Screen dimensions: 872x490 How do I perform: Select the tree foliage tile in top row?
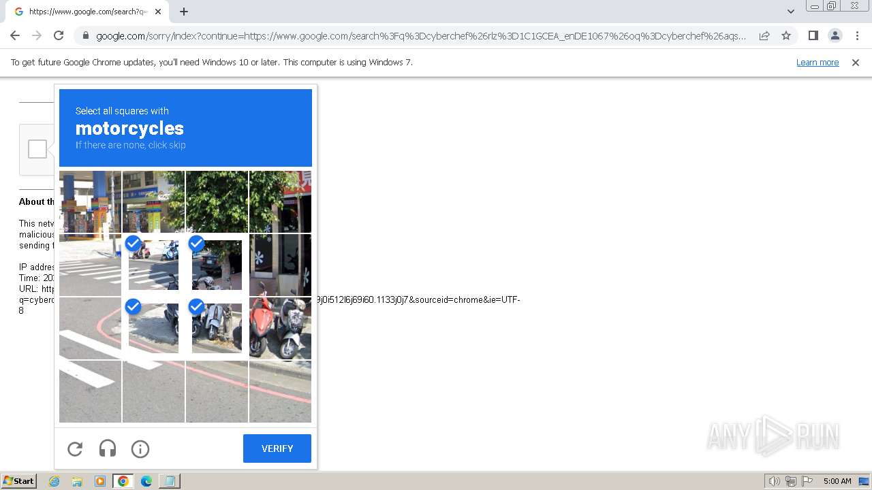click(x=217, y=202)
